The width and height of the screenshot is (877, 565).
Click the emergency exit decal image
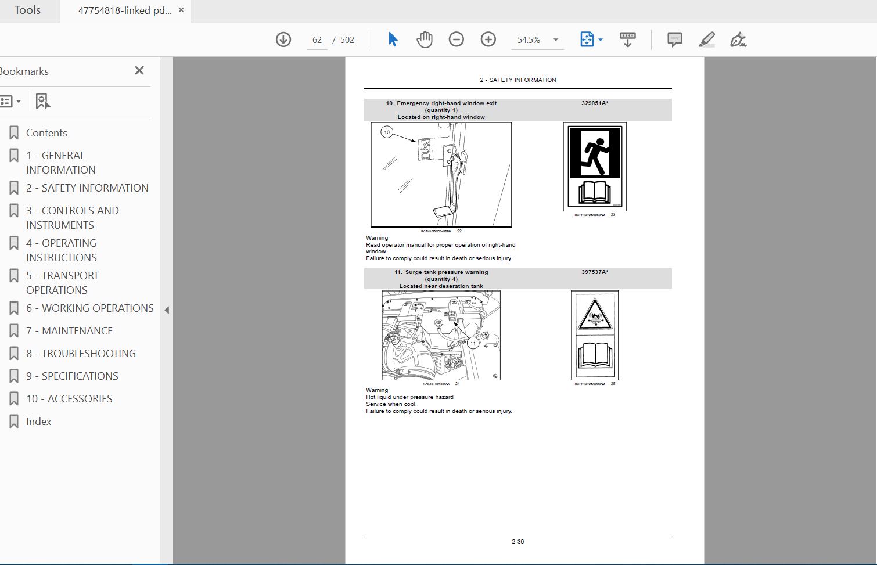pyautogui.click(x=595, y=167)
